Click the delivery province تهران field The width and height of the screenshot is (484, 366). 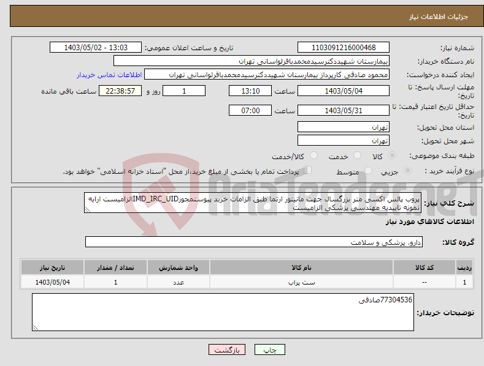344,127
